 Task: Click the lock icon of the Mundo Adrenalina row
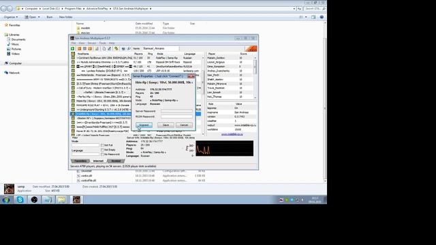73,62
